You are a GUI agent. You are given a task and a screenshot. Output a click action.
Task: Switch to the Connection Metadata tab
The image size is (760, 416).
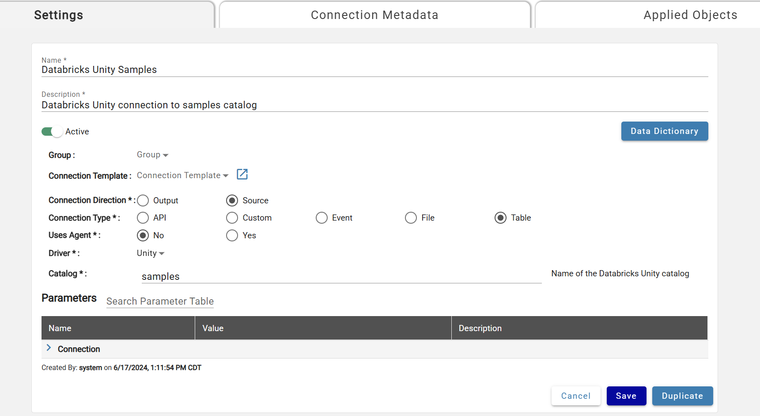tap(374, 15)
